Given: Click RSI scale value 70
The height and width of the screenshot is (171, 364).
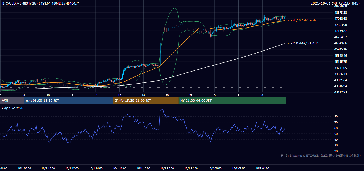Looking at the screenshot, I should [x=336, y=122].
